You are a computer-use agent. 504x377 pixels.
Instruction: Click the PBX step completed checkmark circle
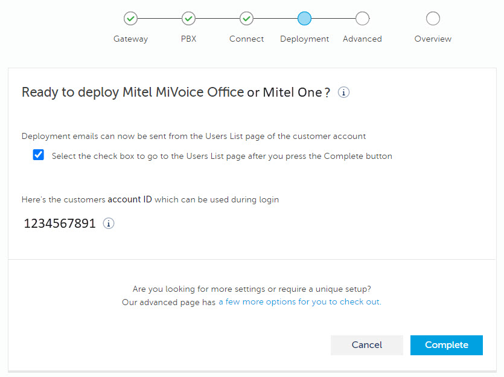[x=188, y=19]
